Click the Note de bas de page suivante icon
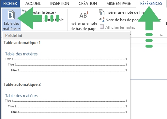 (102, 20)
